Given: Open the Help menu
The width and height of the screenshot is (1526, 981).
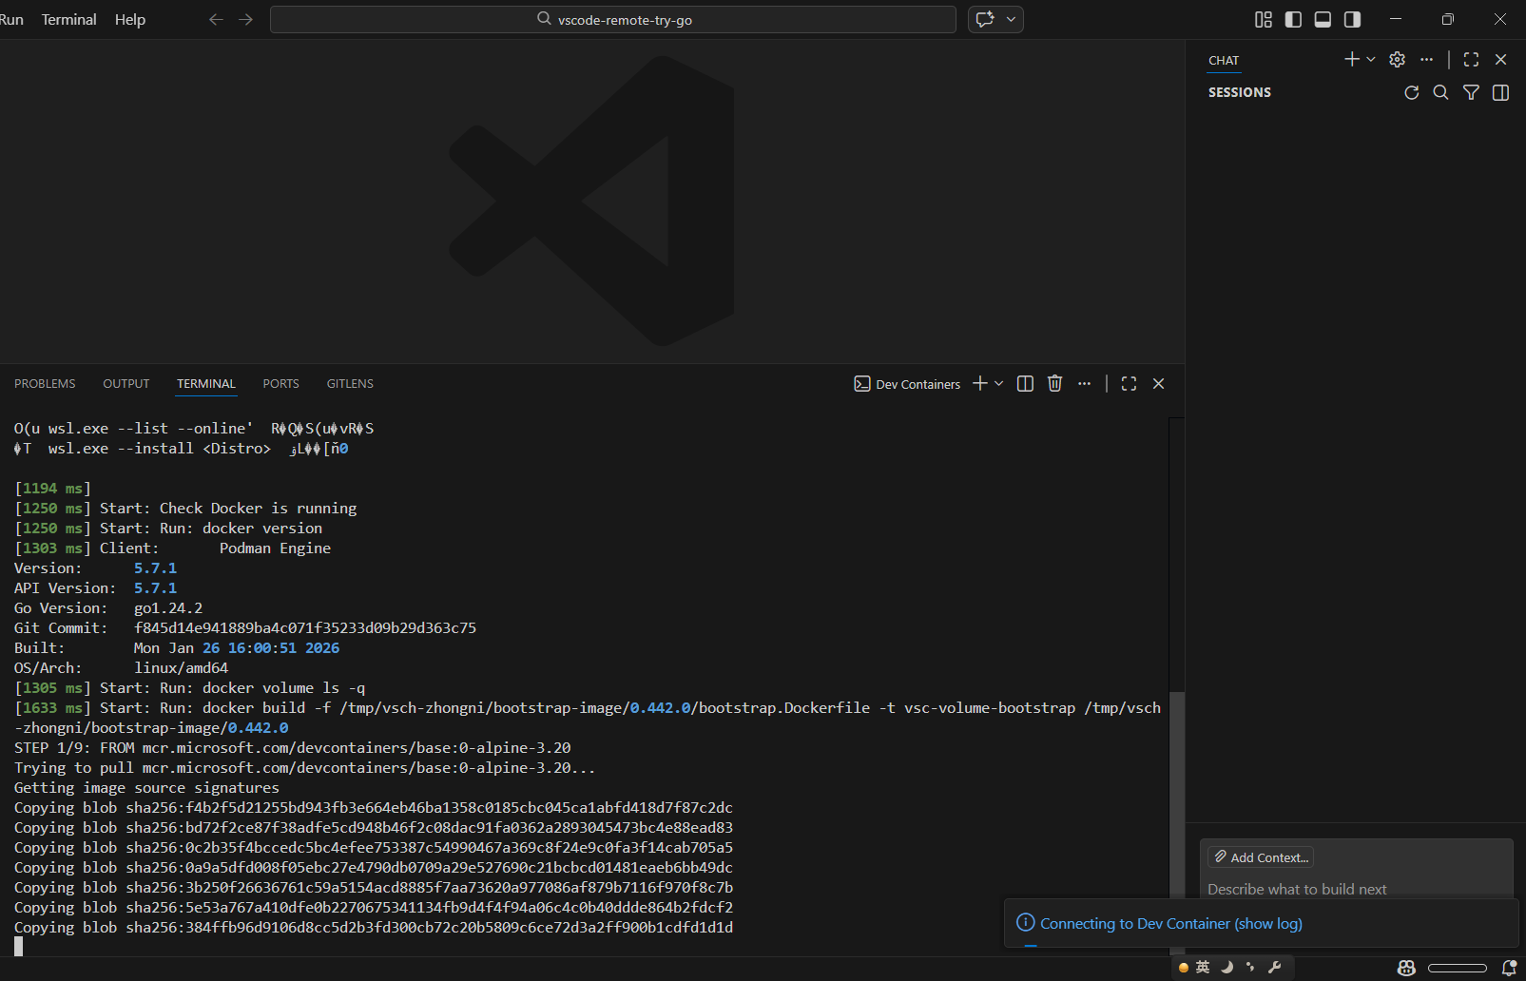Looking at the screenshot, I should (130, 19).
